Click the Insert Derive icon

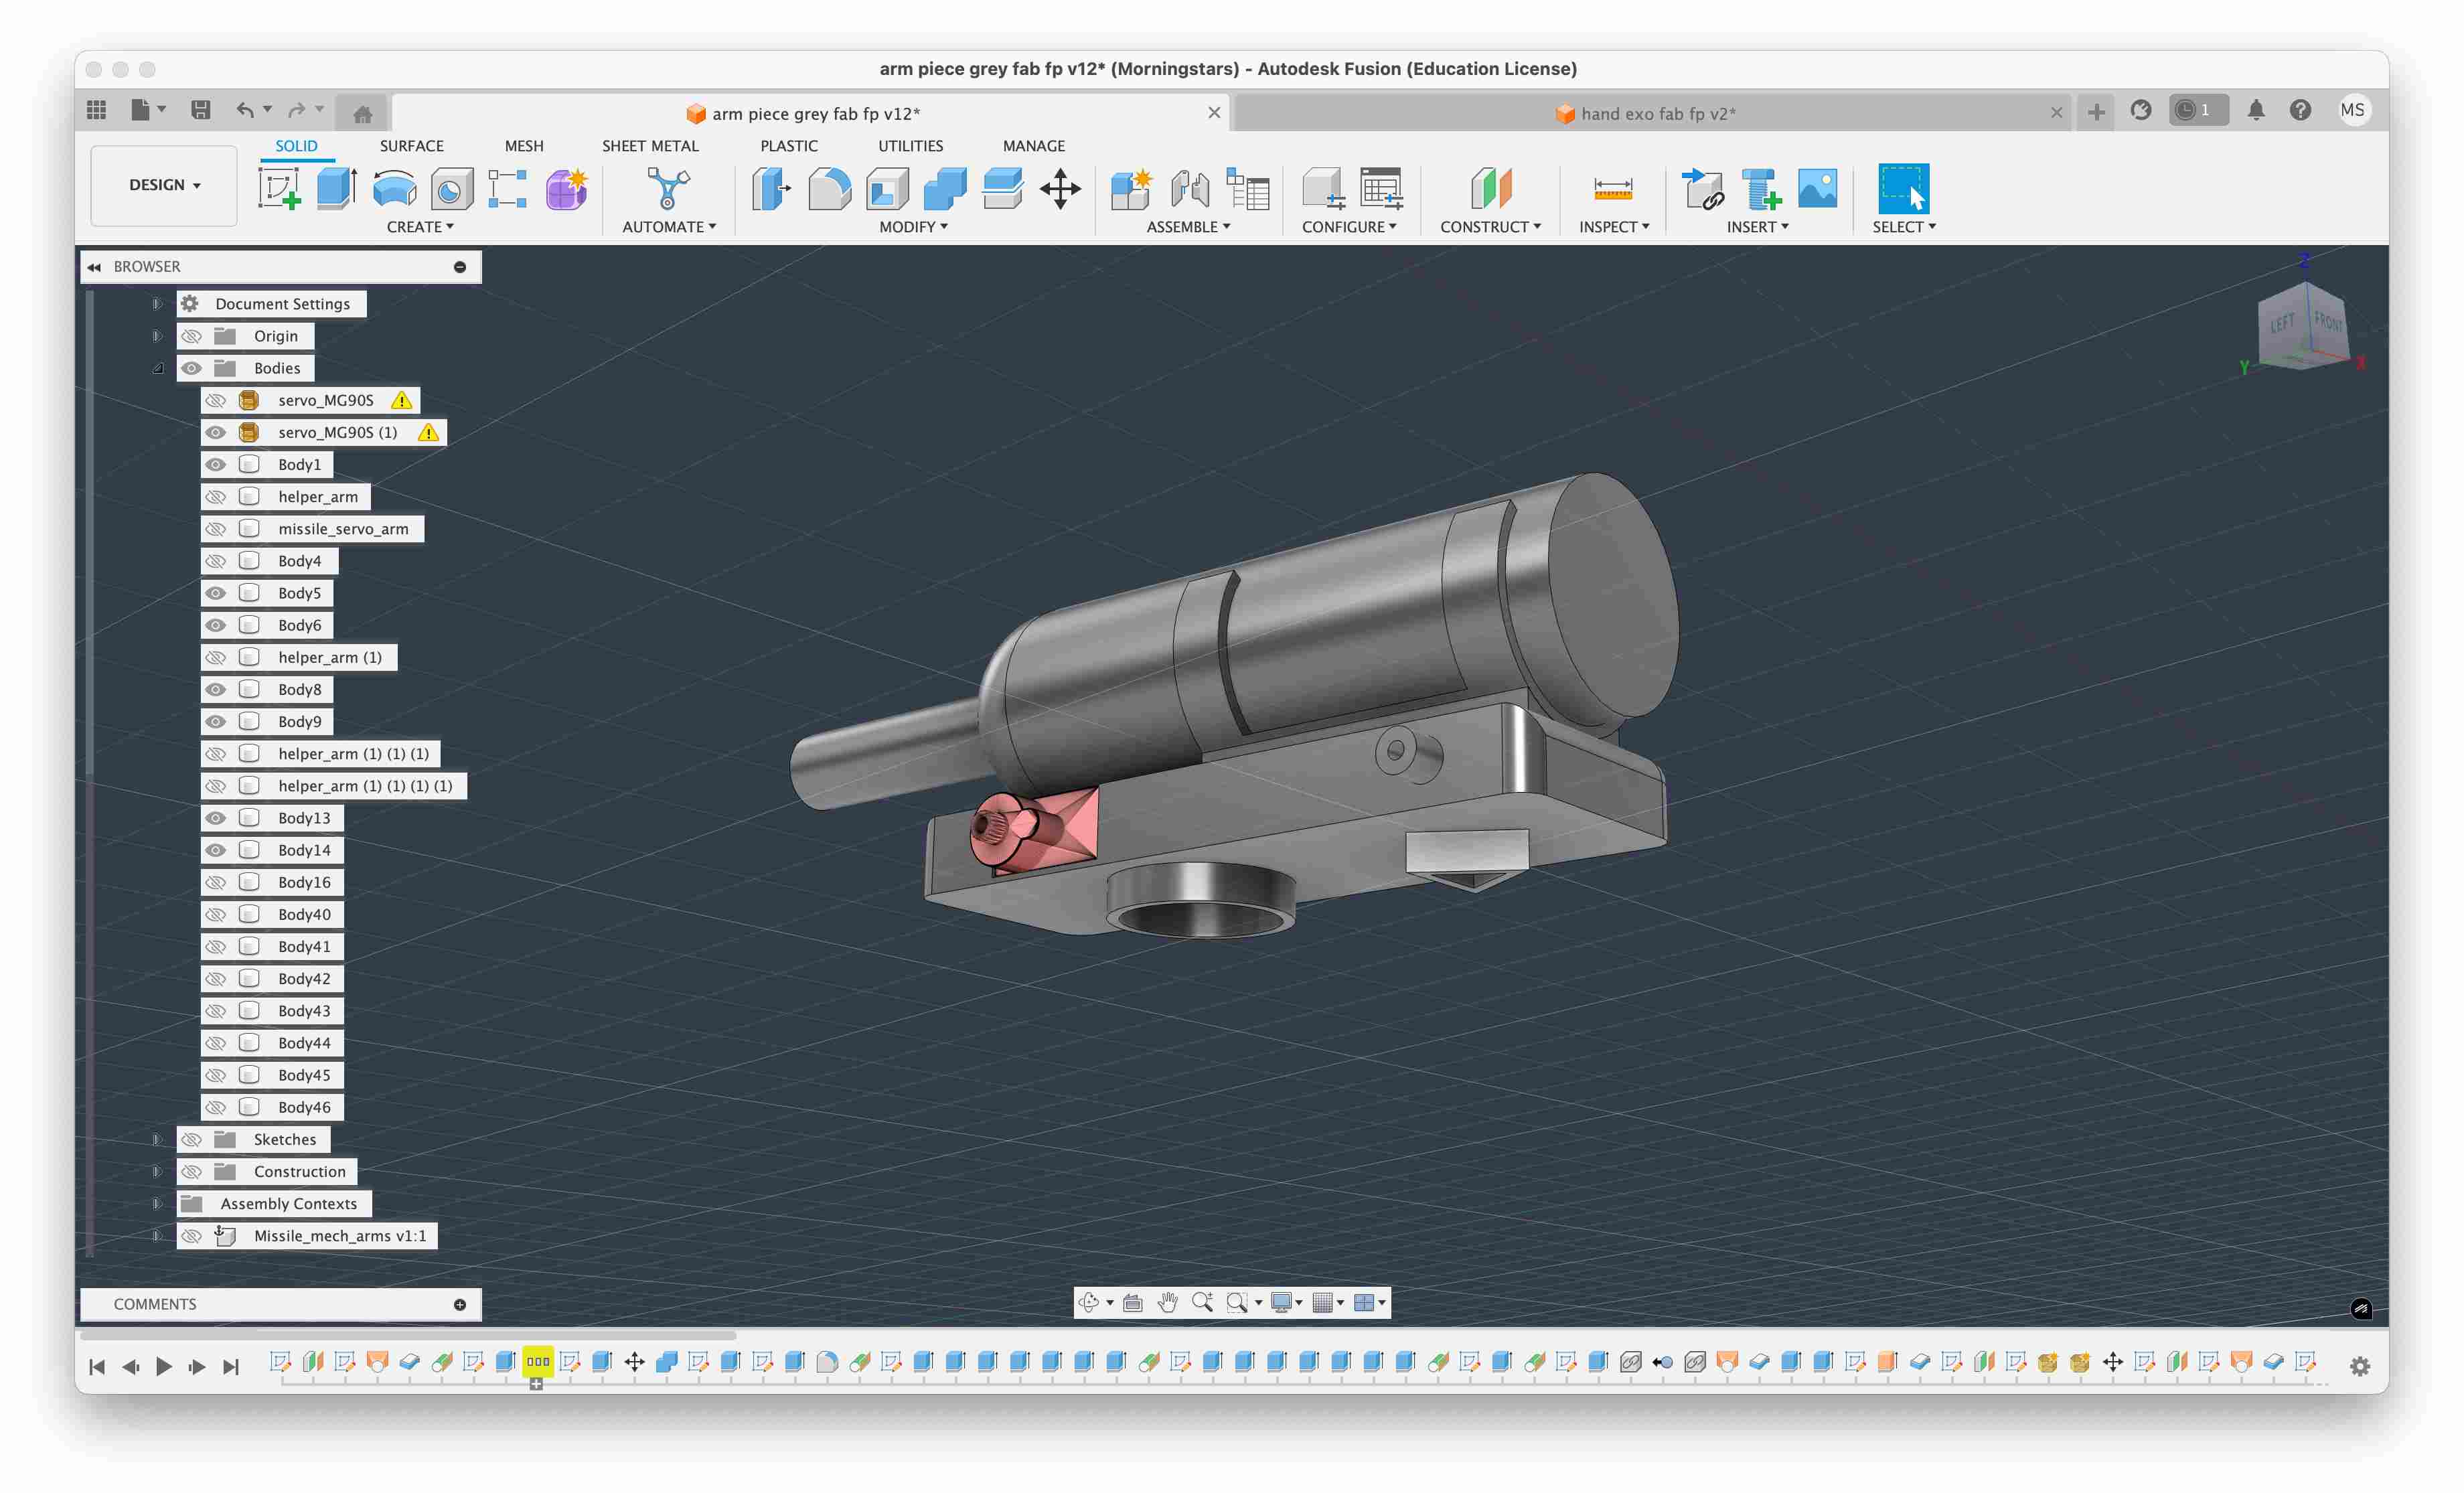[1702, 188]
